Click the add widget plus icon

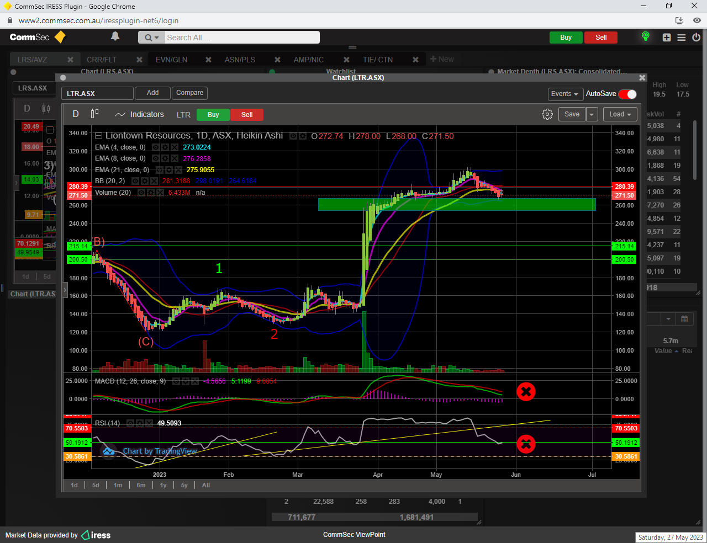pos(667,38)
